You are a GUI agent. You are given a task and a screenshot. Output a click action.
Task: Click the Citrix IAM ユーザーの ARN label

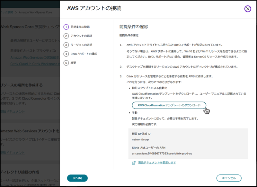tap(149, 148)
